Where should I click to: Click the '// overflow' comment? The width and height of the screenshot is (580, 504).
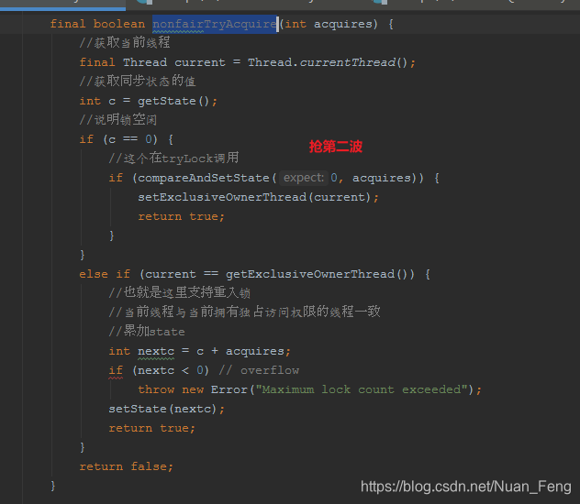coord(259,370)
